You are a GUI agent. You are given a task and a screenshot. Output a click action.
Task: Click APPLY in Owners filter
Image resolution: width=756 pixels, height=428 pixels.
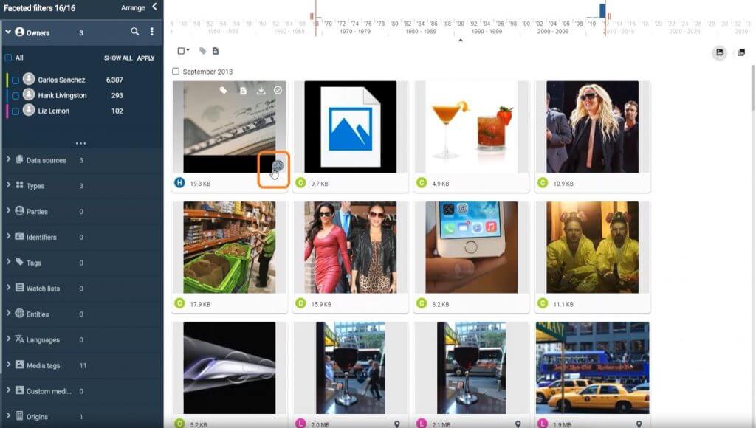pos(145,58)
